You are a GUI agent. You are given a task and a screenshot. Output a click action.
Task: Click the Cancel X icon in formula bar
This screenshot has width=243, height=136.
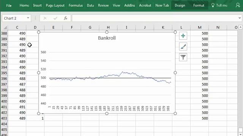coord(45,18)
